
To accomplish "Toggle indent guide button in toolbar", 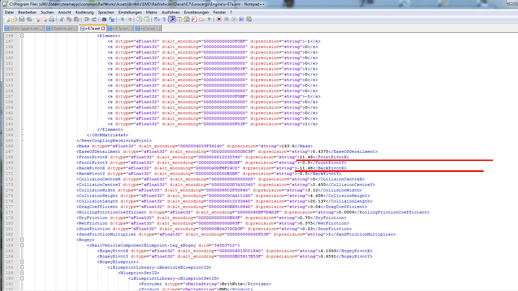I will click(172, 19).
